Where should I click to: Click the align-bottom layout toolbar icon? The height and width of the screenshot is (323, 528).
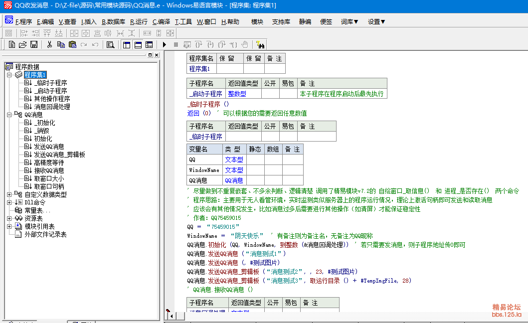pos(59,33)
